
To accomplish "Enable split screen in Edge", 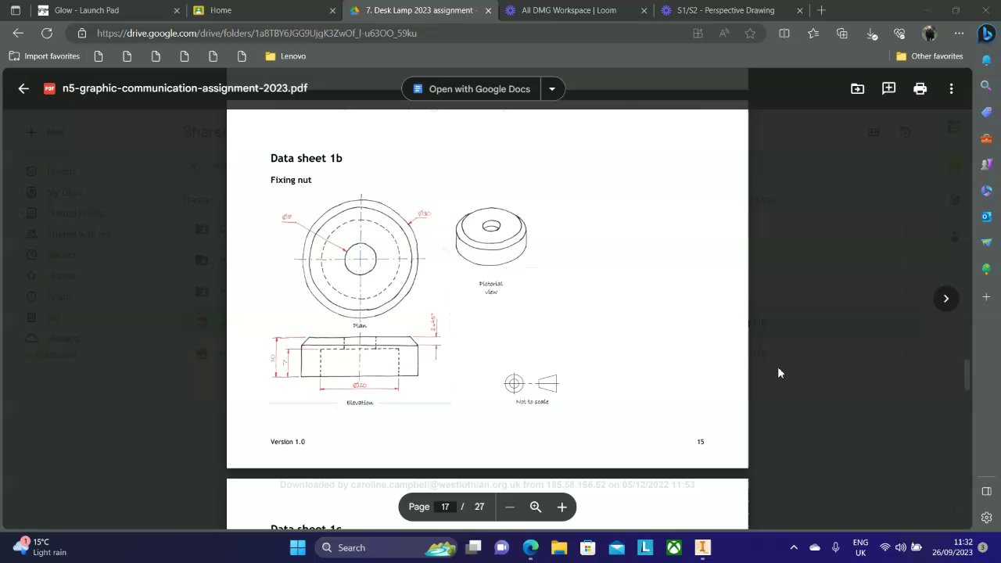I will 784,34.
